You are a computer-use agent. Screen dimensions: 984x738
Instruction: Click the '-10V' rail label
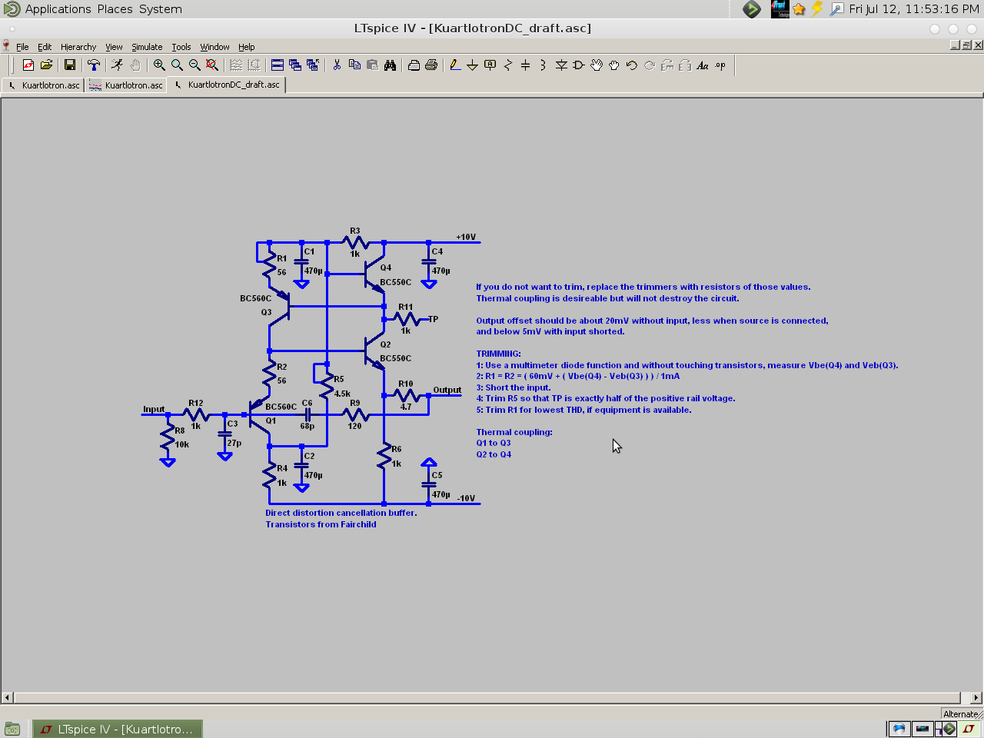(466, 498)
